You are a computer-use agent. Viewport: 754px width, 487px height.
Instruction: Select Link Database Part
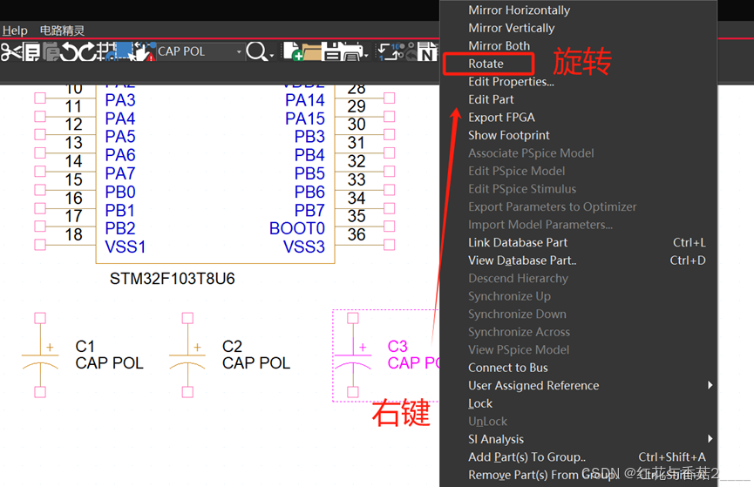pyautogui.click(x=518, y=242)
